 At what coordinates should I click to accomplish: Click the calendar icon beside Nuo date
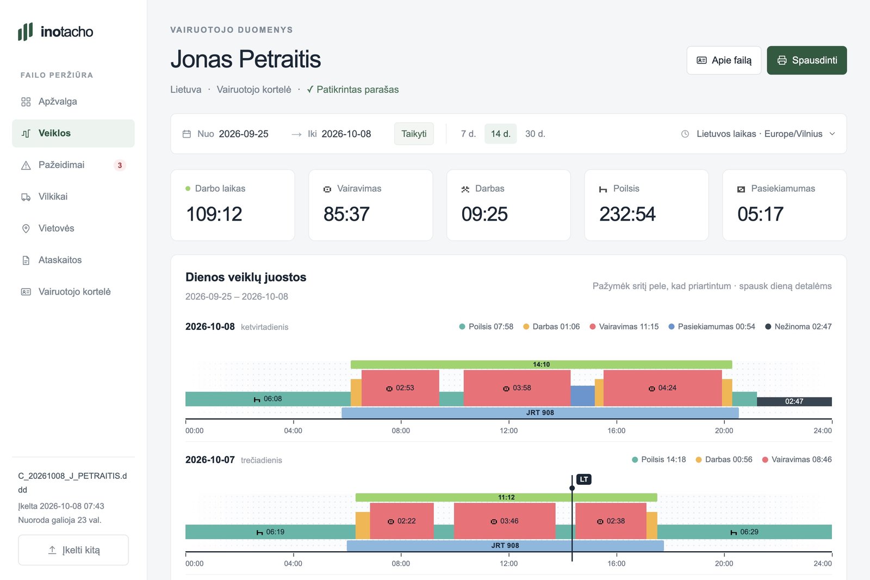pos(187,134)
